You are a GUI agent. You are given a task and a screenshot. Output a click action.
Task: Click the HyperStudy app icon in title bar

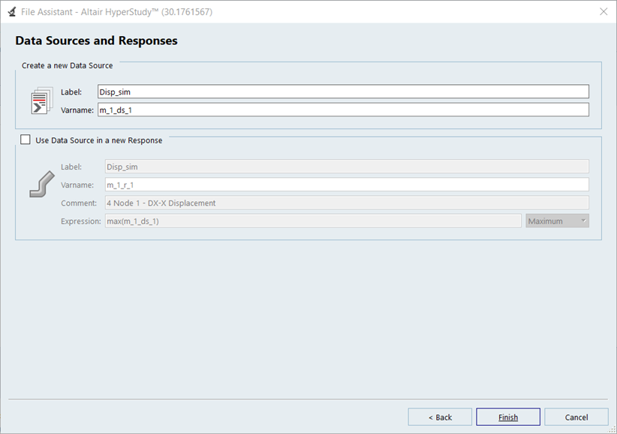point(11,11)
